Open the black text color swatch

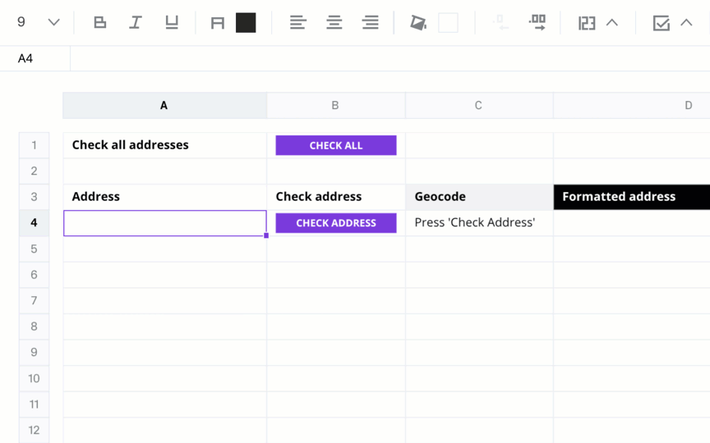click(x=246, y=23)
